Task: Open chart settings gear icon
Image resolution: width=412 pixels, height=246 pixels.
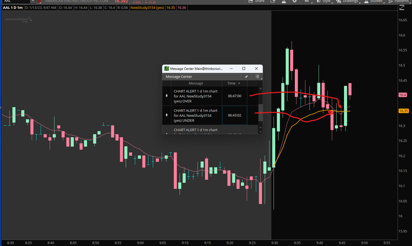Action: pyautogui.click(x=295, y=2)
